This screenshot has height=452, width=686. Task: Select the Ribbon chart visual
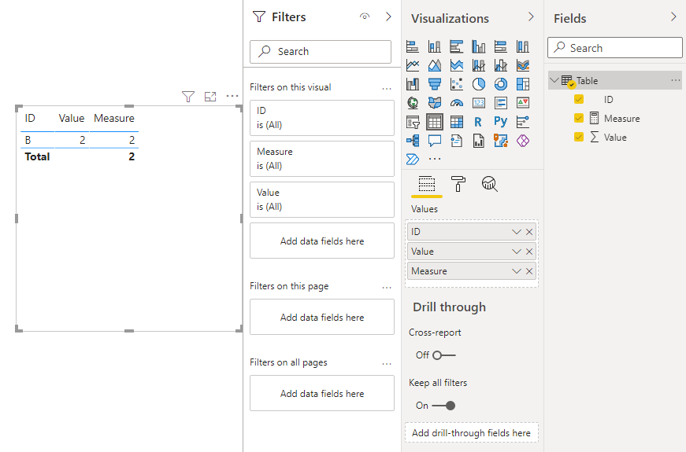click(x=523, y=65)
